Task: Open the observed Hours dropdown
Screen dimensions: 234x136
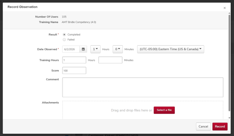Action: [95, 49]
